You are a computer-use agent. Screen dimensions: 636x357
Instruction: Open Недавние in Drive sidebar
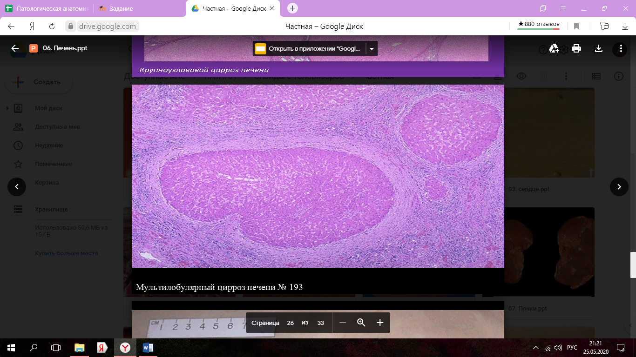tap(49, 145)
